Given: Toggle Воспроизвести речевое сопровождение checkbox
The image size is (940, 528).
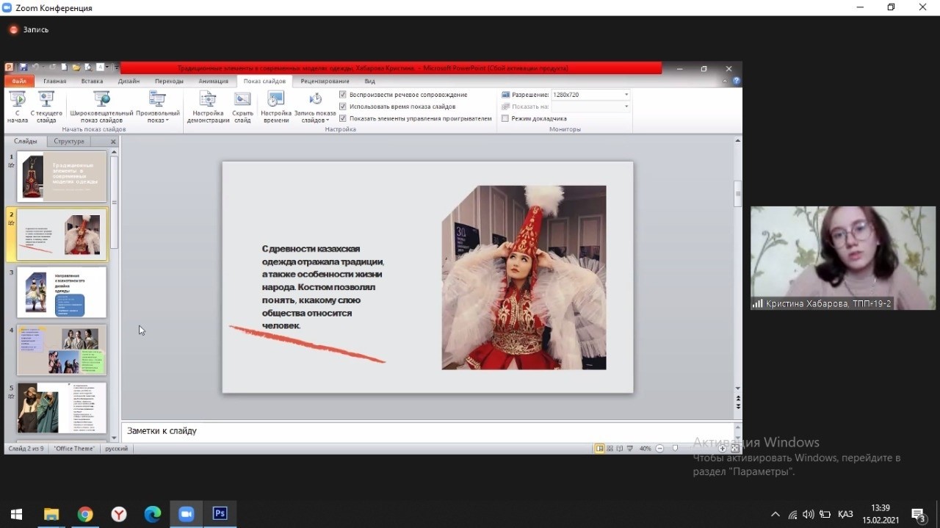Looking at the screenshot, I should (343, 95).
